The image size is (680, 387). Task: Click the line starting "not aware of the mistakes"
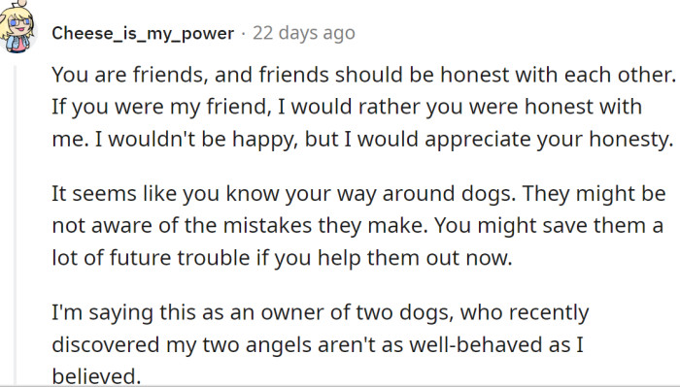357,226
